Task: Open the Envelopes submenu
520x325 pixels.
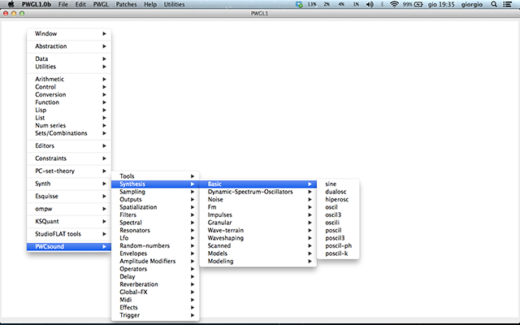Action: click(x=155, y=253)
